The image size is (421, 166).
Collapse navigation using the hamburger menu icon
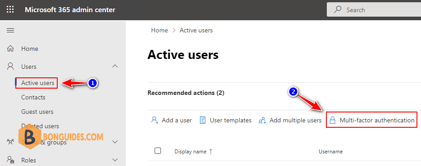(x=10, y=31)
